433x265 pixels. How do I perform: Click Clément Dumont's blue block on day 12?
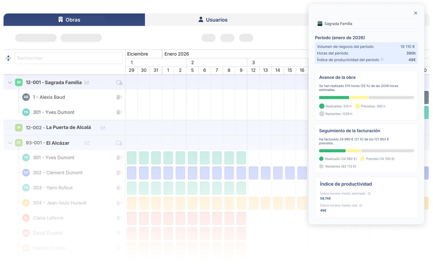click(x=253, y=173)
